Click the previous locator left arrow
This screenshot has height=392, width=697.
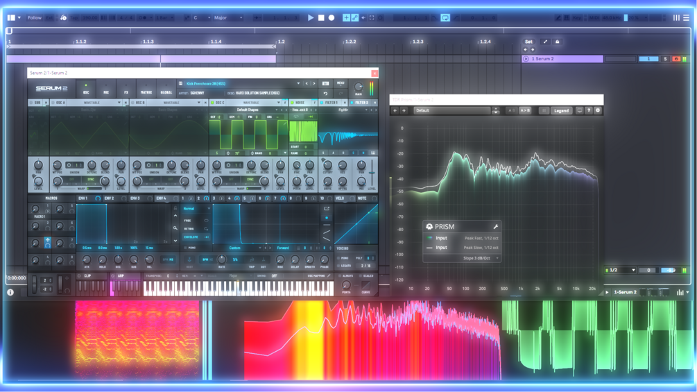(526, 49)
